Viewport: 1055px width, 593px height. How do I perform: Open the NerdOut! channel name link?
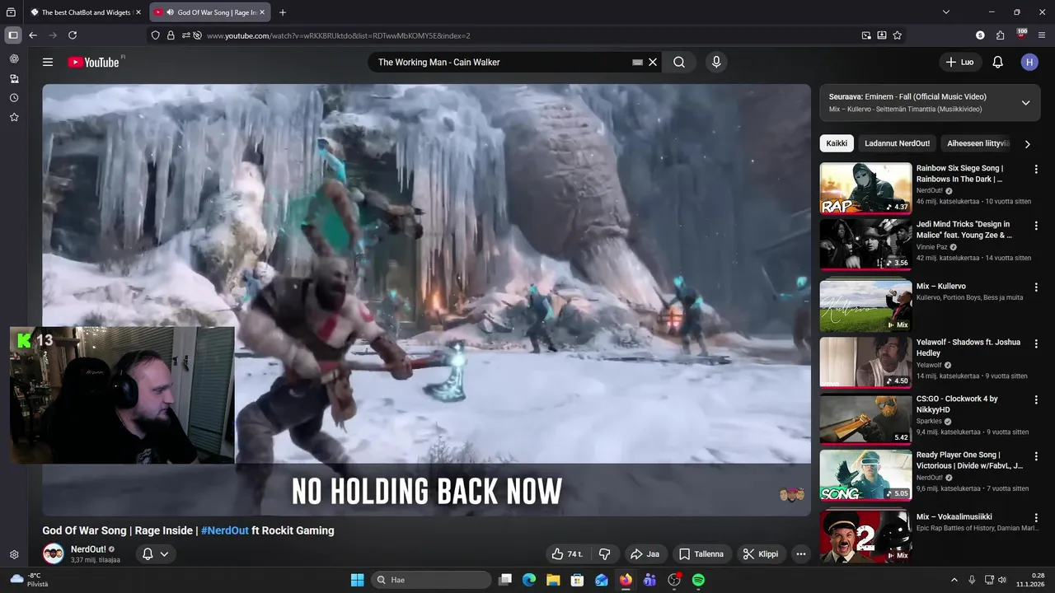(88, 549)
